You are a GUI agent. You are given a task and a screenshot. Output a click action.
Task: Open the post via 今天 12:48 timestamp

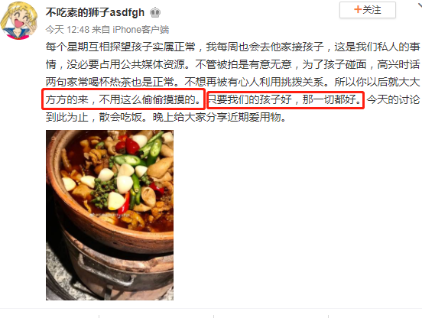[x=67, y=29]
